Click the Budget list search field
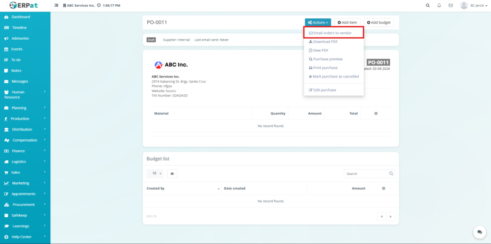The width and height of the screenshot is (491, 244). coord(367,174)
